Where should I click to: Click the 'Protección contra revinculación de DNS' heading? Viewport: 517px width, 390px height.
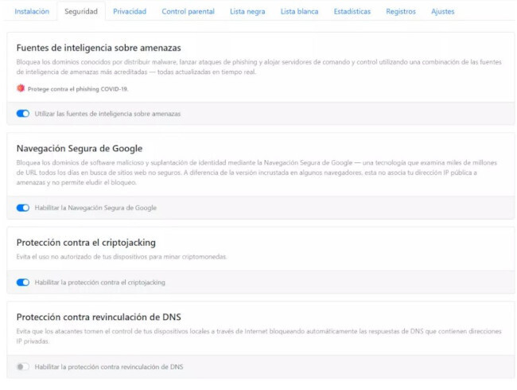99,317
